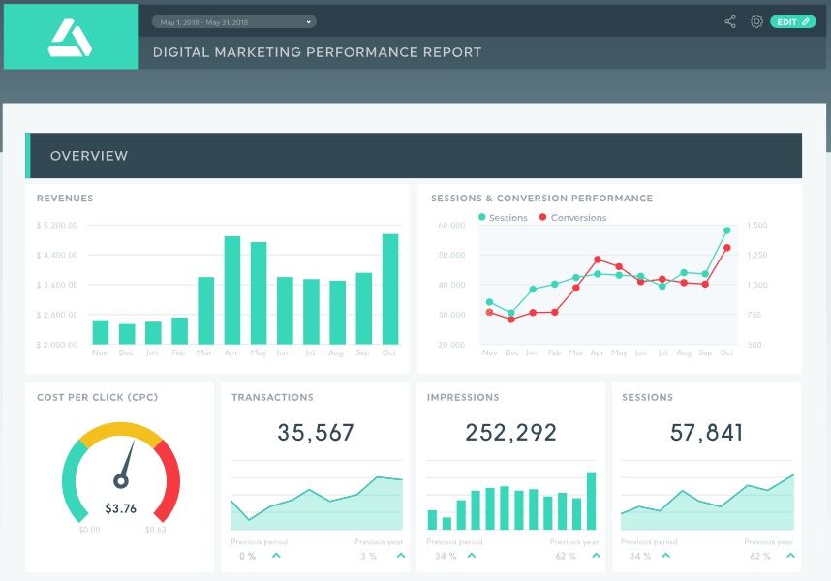Click the Apr Conversions peak point

[x=598, y=260]
